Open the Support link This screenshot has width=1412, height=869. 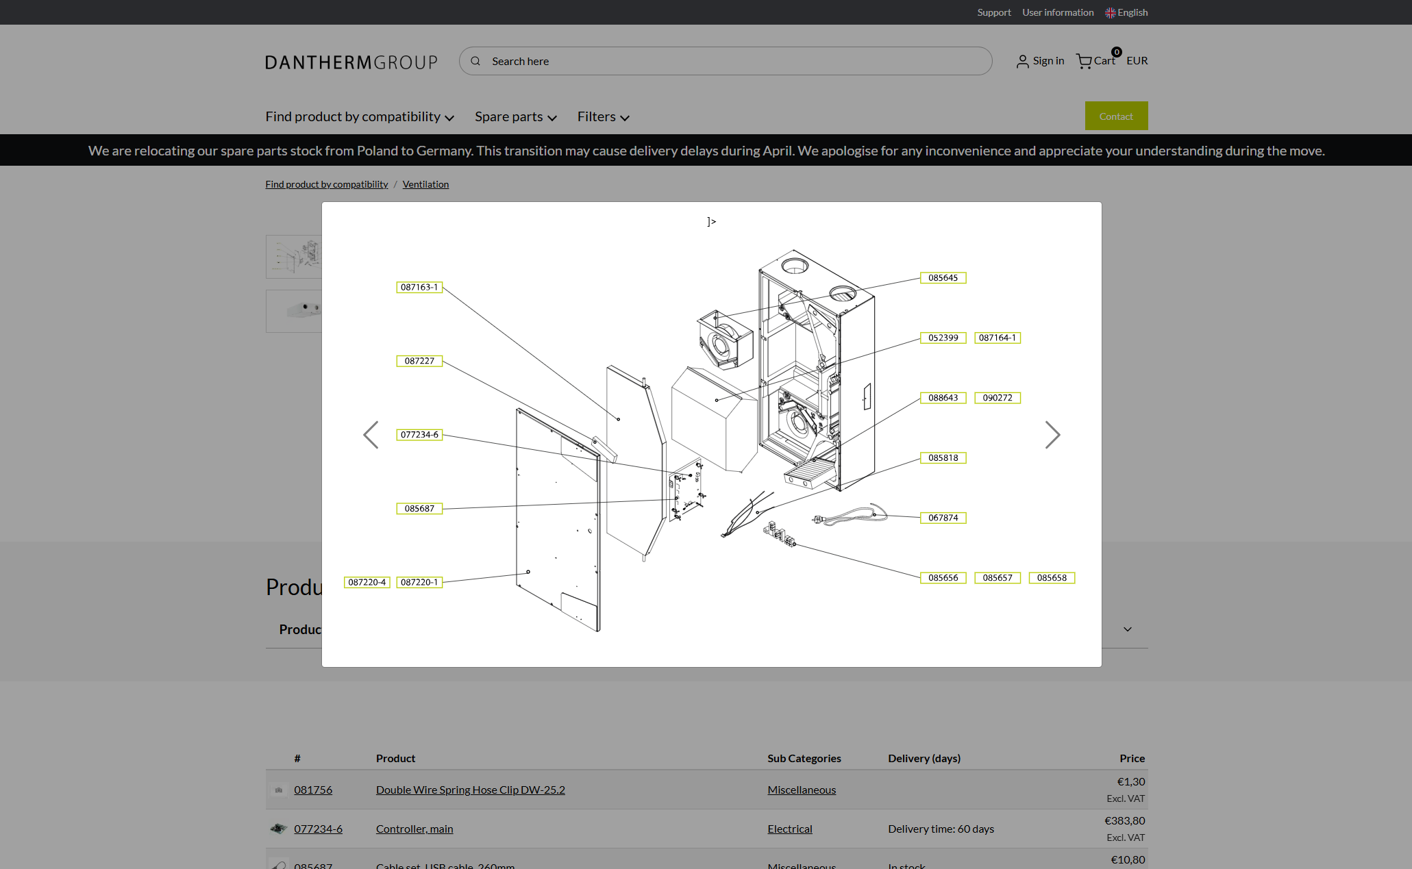(994, 12)
